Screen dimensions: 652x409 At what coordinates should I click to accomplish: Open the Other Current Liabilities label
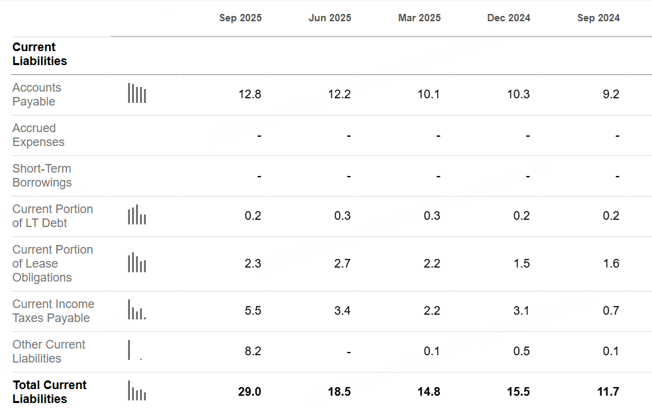tap(48, 351)
